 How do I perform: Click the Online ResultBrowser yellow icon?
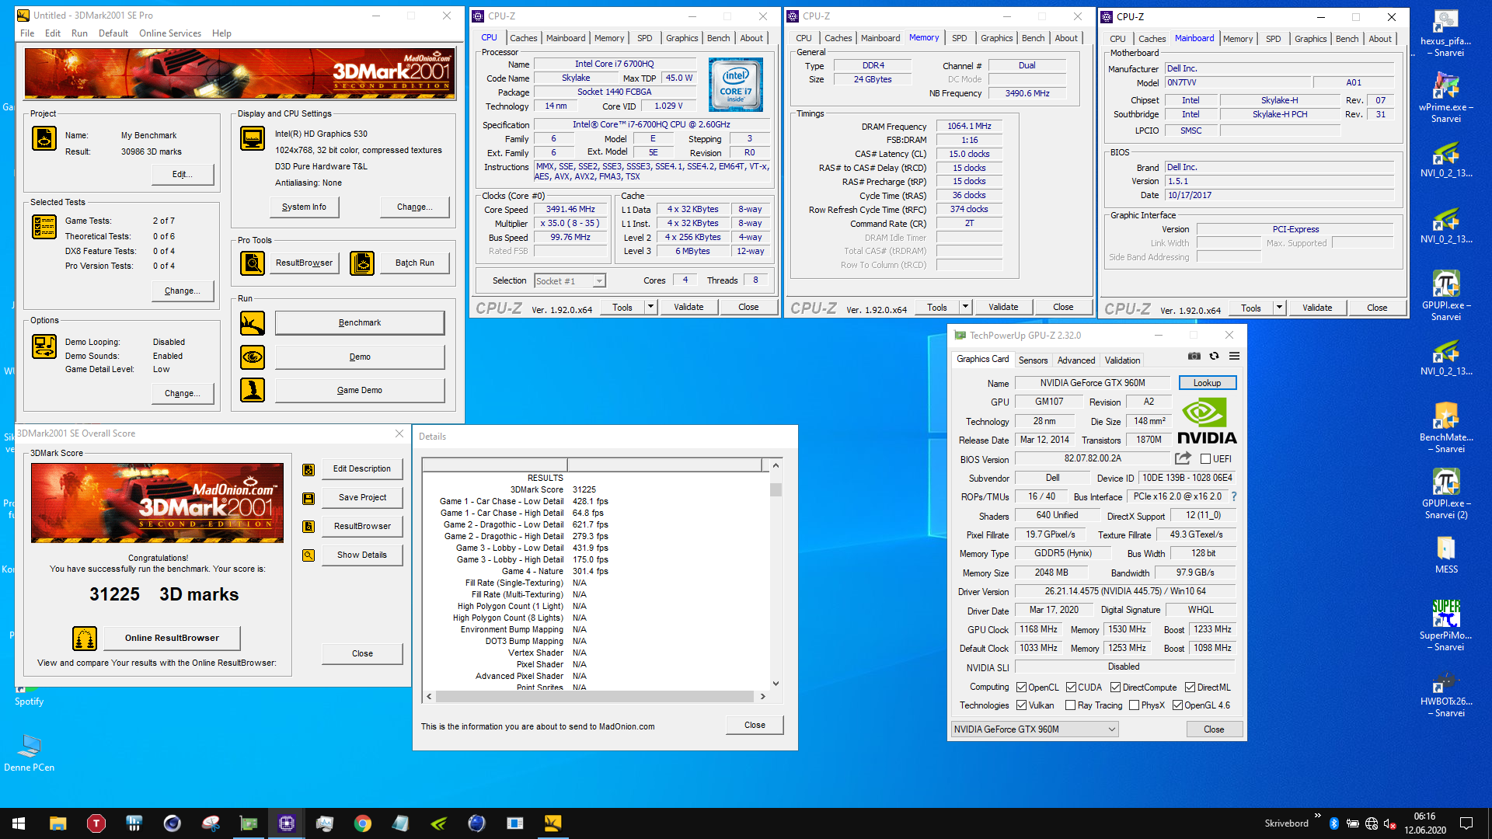tap(85, 639)
